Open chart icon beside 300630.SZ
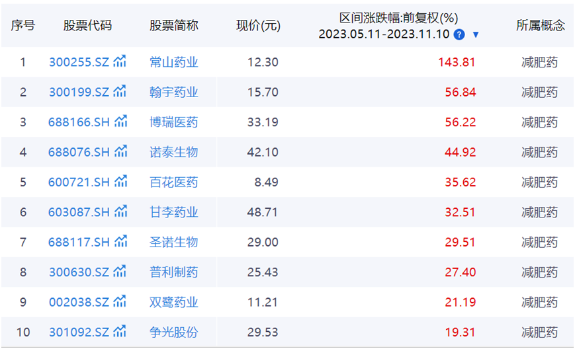The image size is (575, 349). tap(120, 272)
